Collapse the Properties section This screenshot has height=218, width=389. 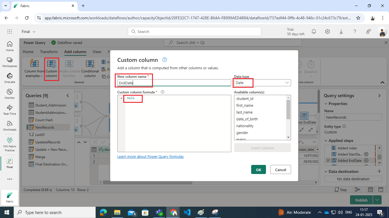(x=326, y=104)
